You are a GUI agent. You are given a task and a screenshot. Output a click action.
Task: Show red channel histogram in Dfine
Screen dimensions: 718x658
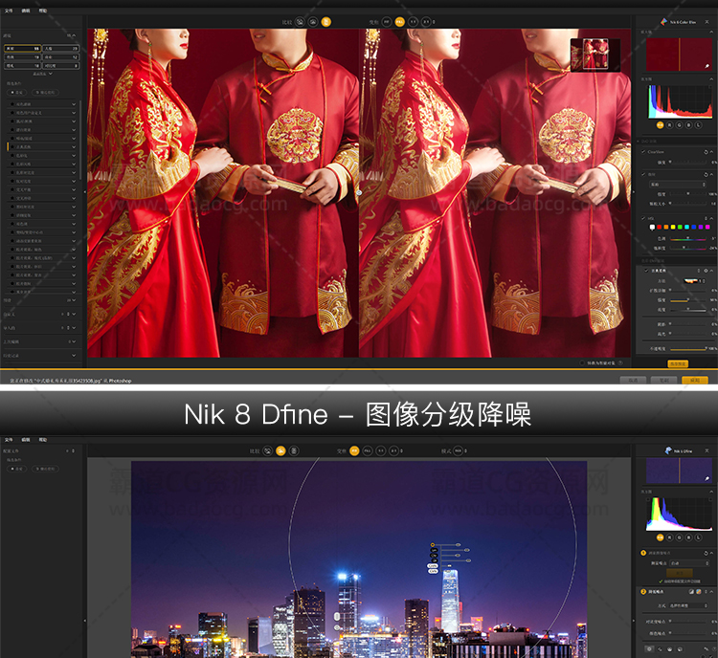click(670, 537)
